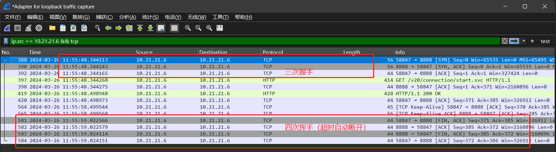Open the 分析(A) menu
The height and width of the screenshot is (152, 556).
[x=127, y=17]
